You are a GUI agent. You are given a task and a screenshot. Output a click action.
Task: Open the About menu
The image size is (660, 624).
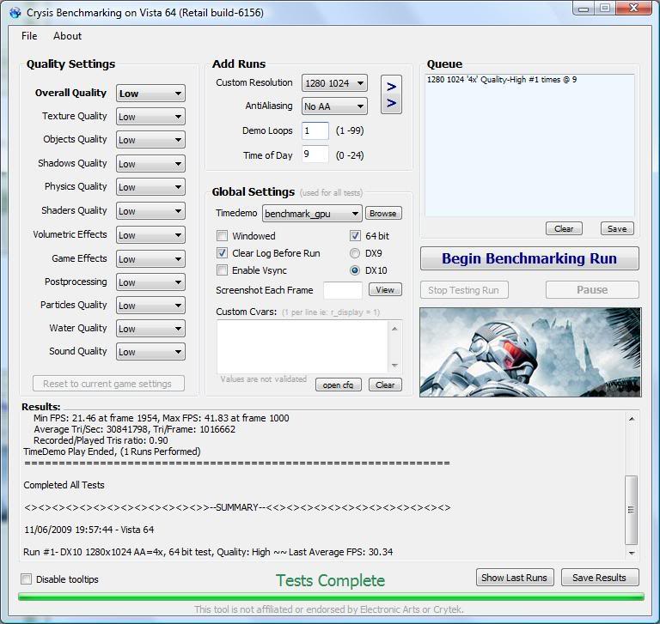coord(67,36)
